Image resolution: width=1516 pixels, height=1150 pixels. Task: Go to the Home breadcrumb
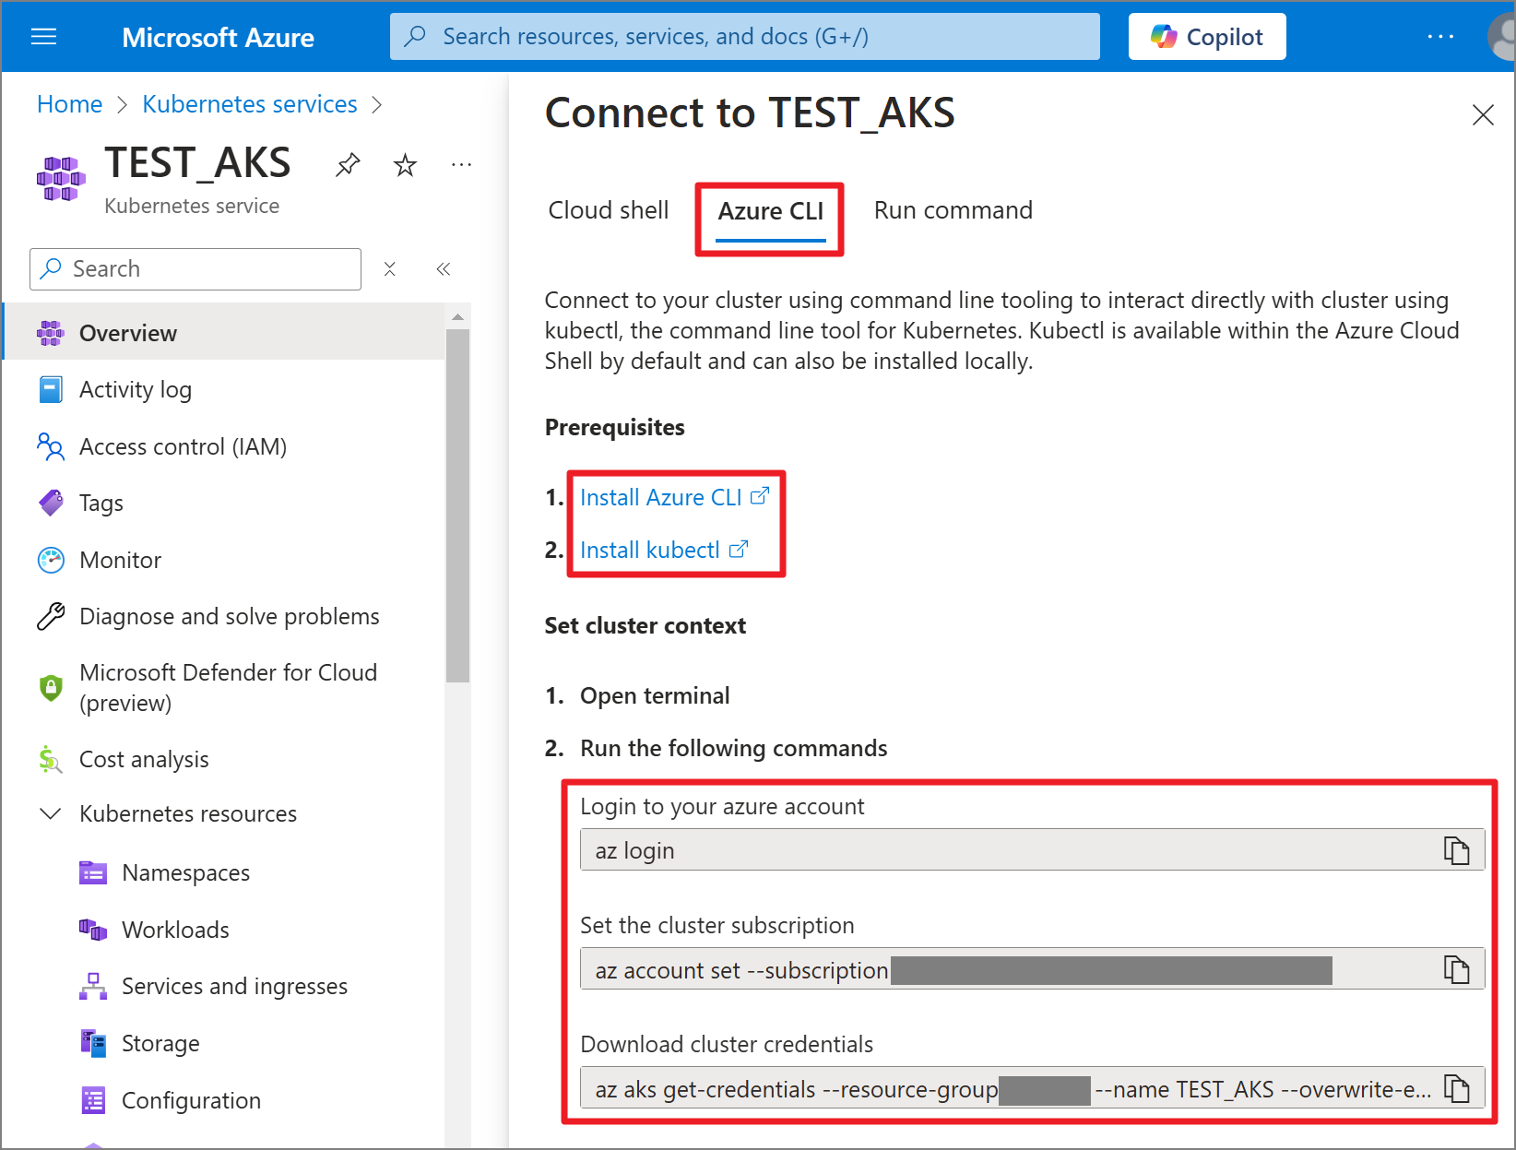pyautogui.click(x=69, y=104)
